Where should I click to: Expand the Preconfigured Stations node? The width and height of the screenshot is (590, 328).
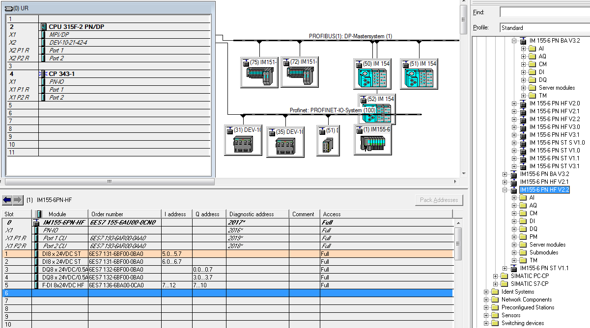[486, 307]
